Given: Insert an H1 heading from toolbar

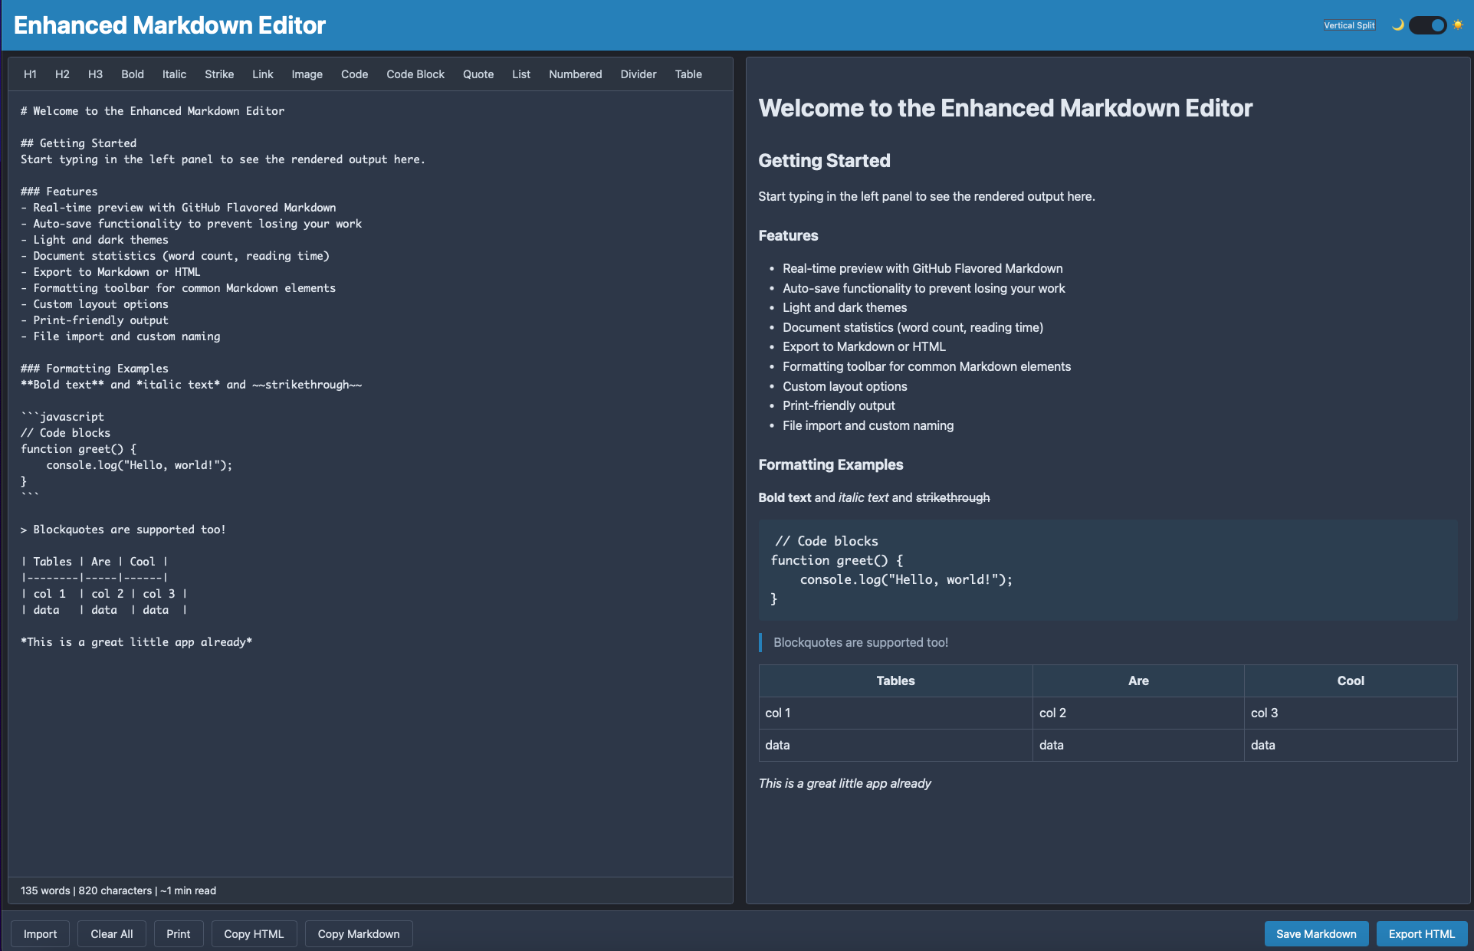Looking at the screenshot, I should [30, 74].
